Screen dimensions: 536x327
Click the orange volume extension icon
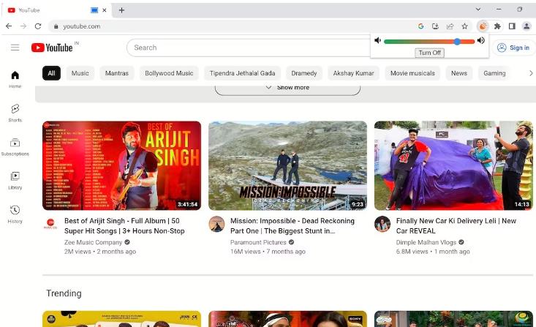(x=483, y=26)
